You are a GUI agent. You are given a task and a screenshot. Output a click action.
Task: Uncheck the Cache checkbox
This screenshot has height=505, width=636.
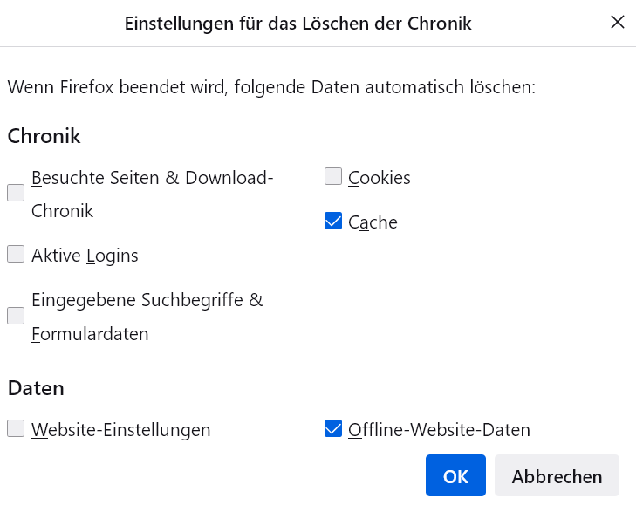pyautogui.click(x=333, y=222)
